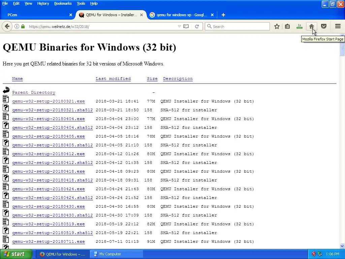Sort listing by Size column
This screenshot has height=259, width=345.
(x=152, y=79)
